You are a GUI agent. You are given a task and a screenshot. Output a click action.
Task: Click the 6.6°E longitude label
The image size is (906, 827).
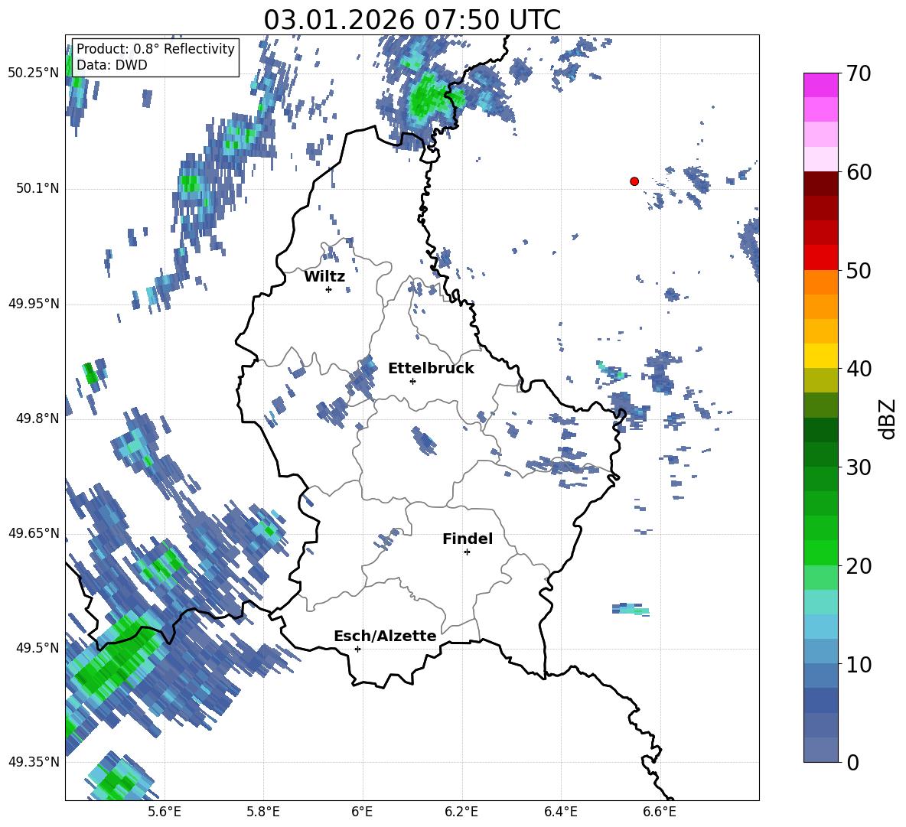[x=660, y=812]
